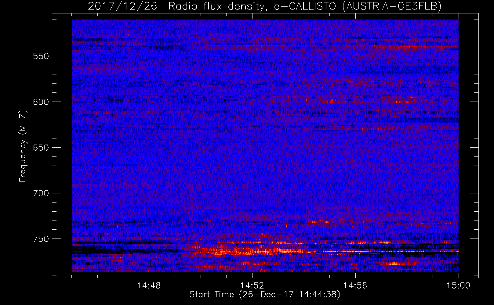
Task: Click the plot title mentioning e-CALLISTO AUSTRIA-OE3FLB
Action: tap(265, 6)
